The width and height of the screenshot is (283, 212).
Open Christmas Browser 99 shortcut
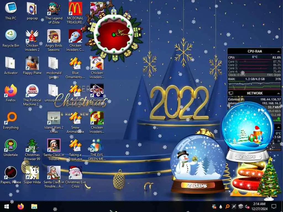click(32, 150)
